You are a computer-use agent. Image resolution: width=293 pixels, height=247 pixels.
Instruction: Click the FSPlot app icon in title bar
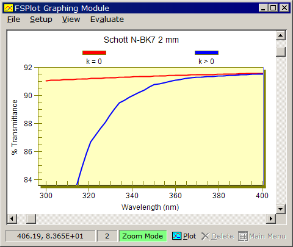pos(9,8)
